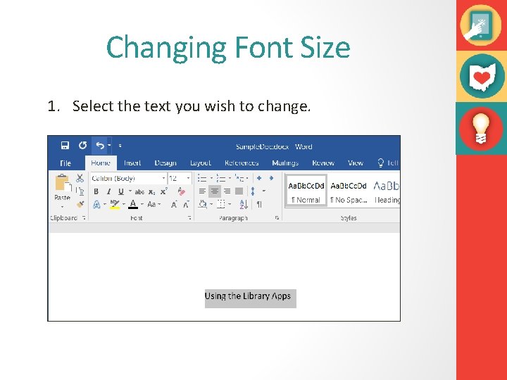Toggle Strikethrough abc button

point(139,191)
